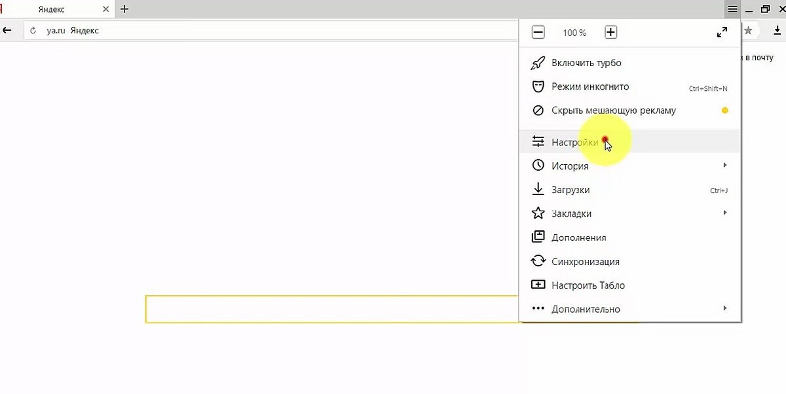Select Режим инкогнито menu entry

630,86
